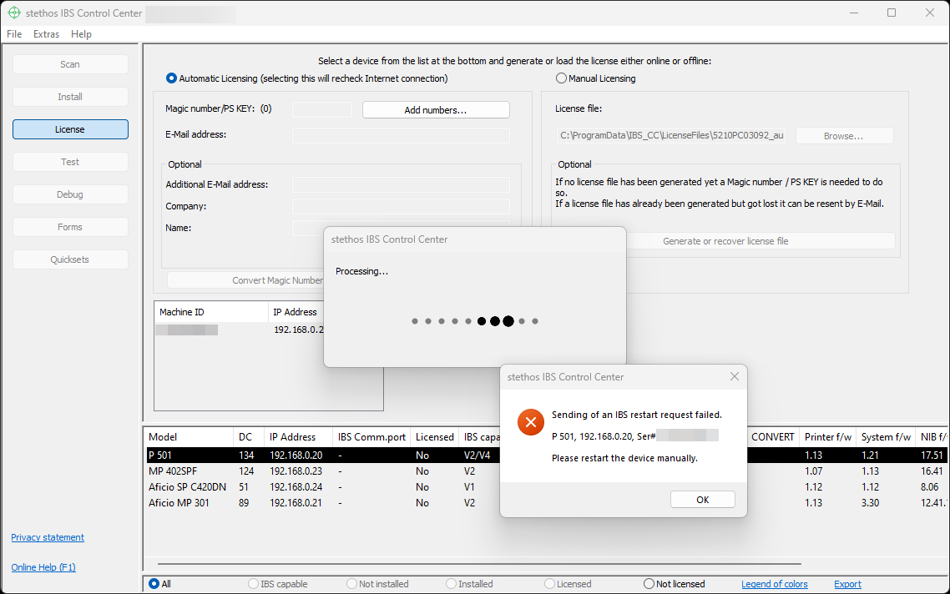
Task: Click the Export link
Action: click(x=847, y=584)
